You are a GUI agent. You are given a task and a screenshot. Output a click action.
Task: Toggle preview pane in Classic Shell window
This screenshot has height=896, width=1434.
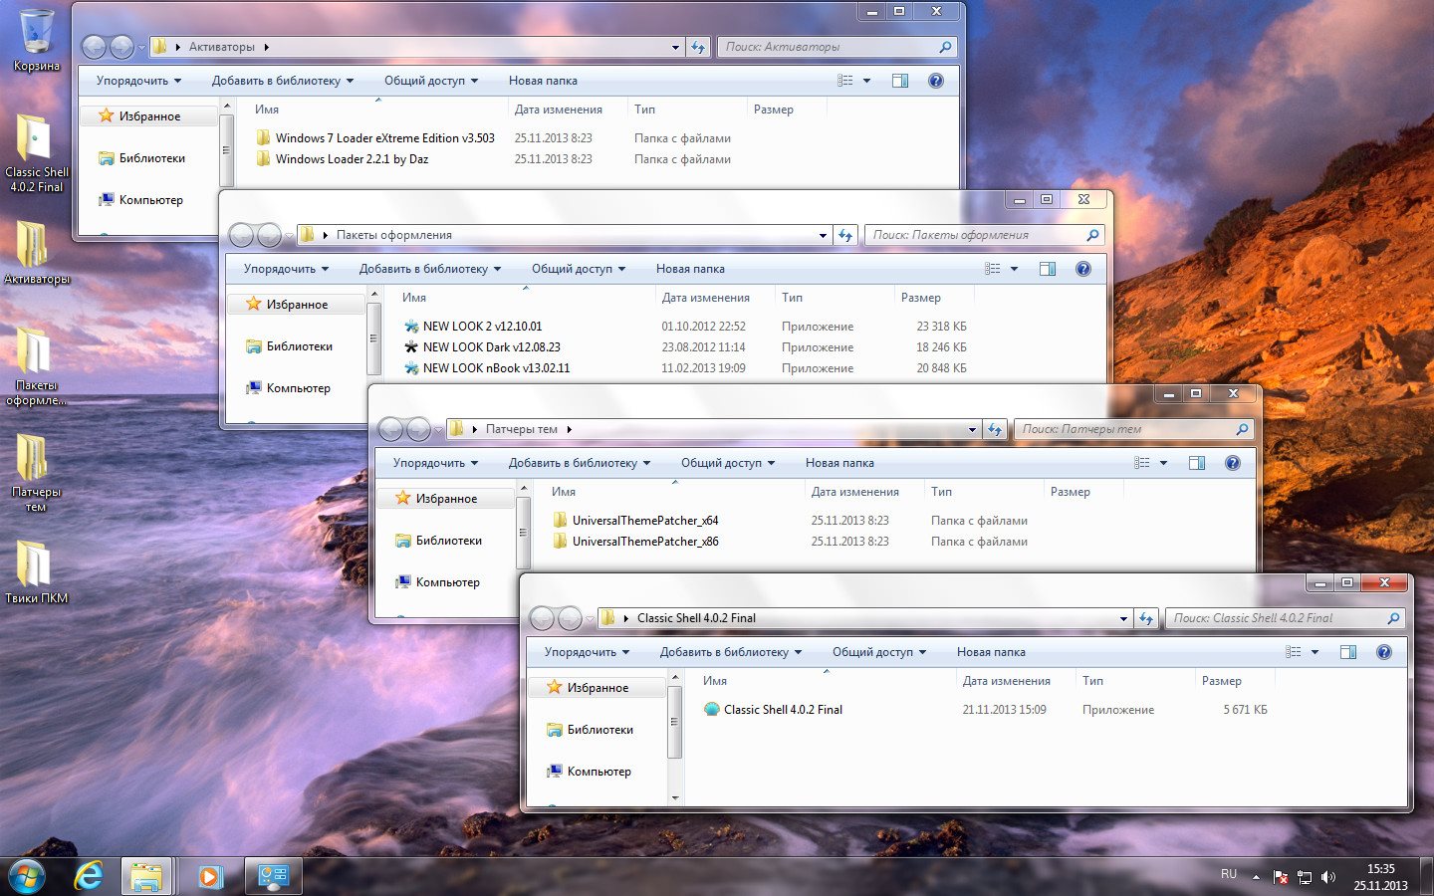(1348, 652)
